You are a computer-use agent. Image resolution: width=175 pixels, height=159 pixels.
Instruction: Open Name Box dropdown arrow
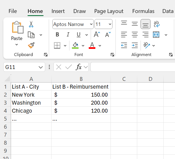(41, 67)
